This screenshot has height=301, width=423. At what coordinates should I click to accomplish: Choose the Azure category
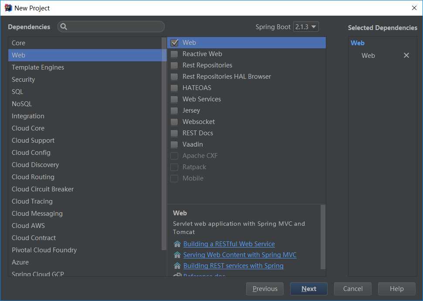(x=85, y=262)
